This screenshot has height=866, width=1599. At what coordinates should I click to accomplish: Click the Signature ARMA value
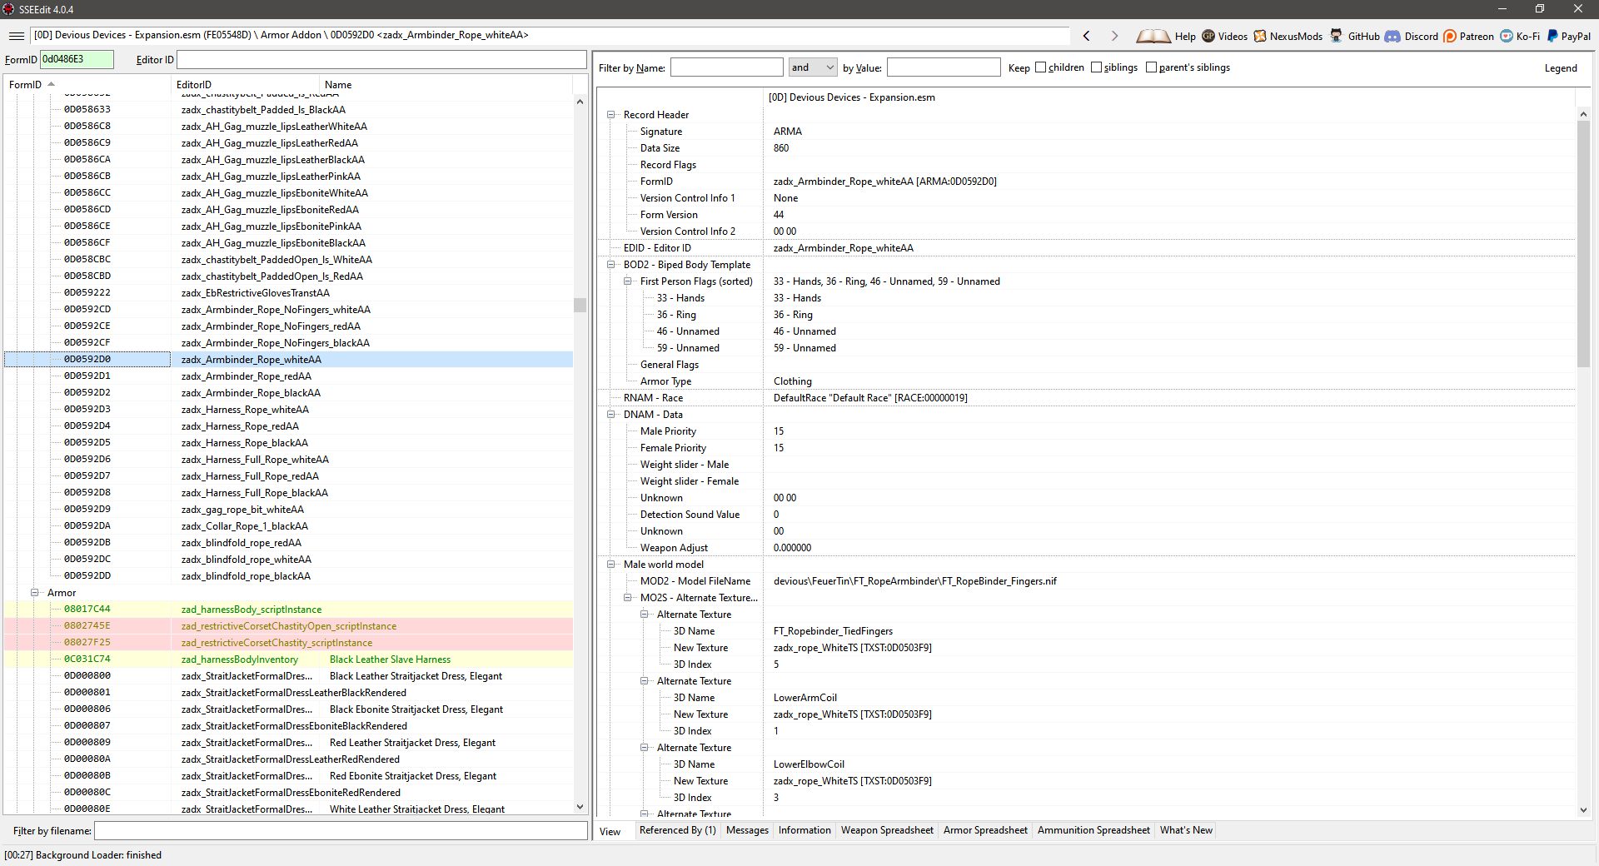(x=787, y=132)
